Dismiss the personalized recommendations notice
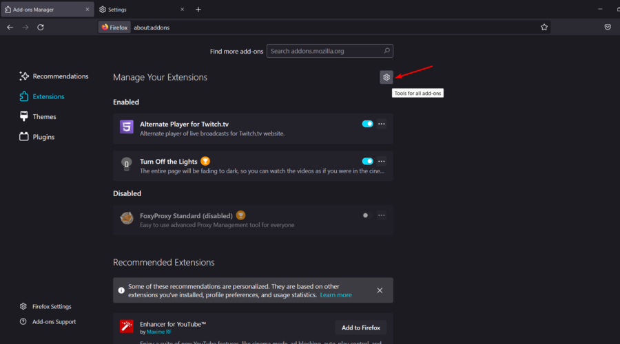This screenshot has width=620, height=344. (x=380, y=290)
